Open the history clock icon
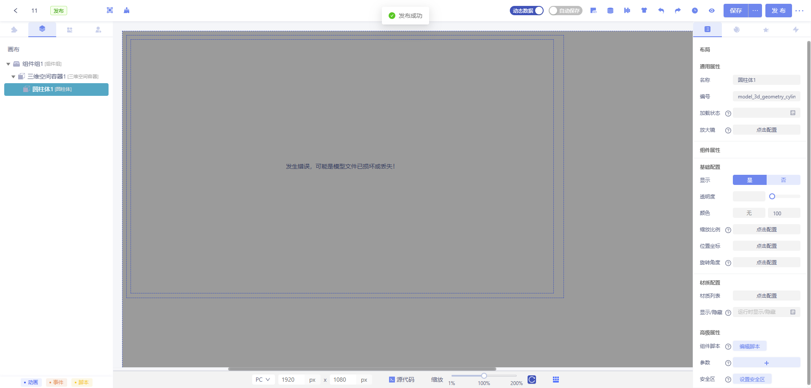Image resolution: width=811 pixels, height=388 pixels. pyautogui.click(x=695, y=11)
